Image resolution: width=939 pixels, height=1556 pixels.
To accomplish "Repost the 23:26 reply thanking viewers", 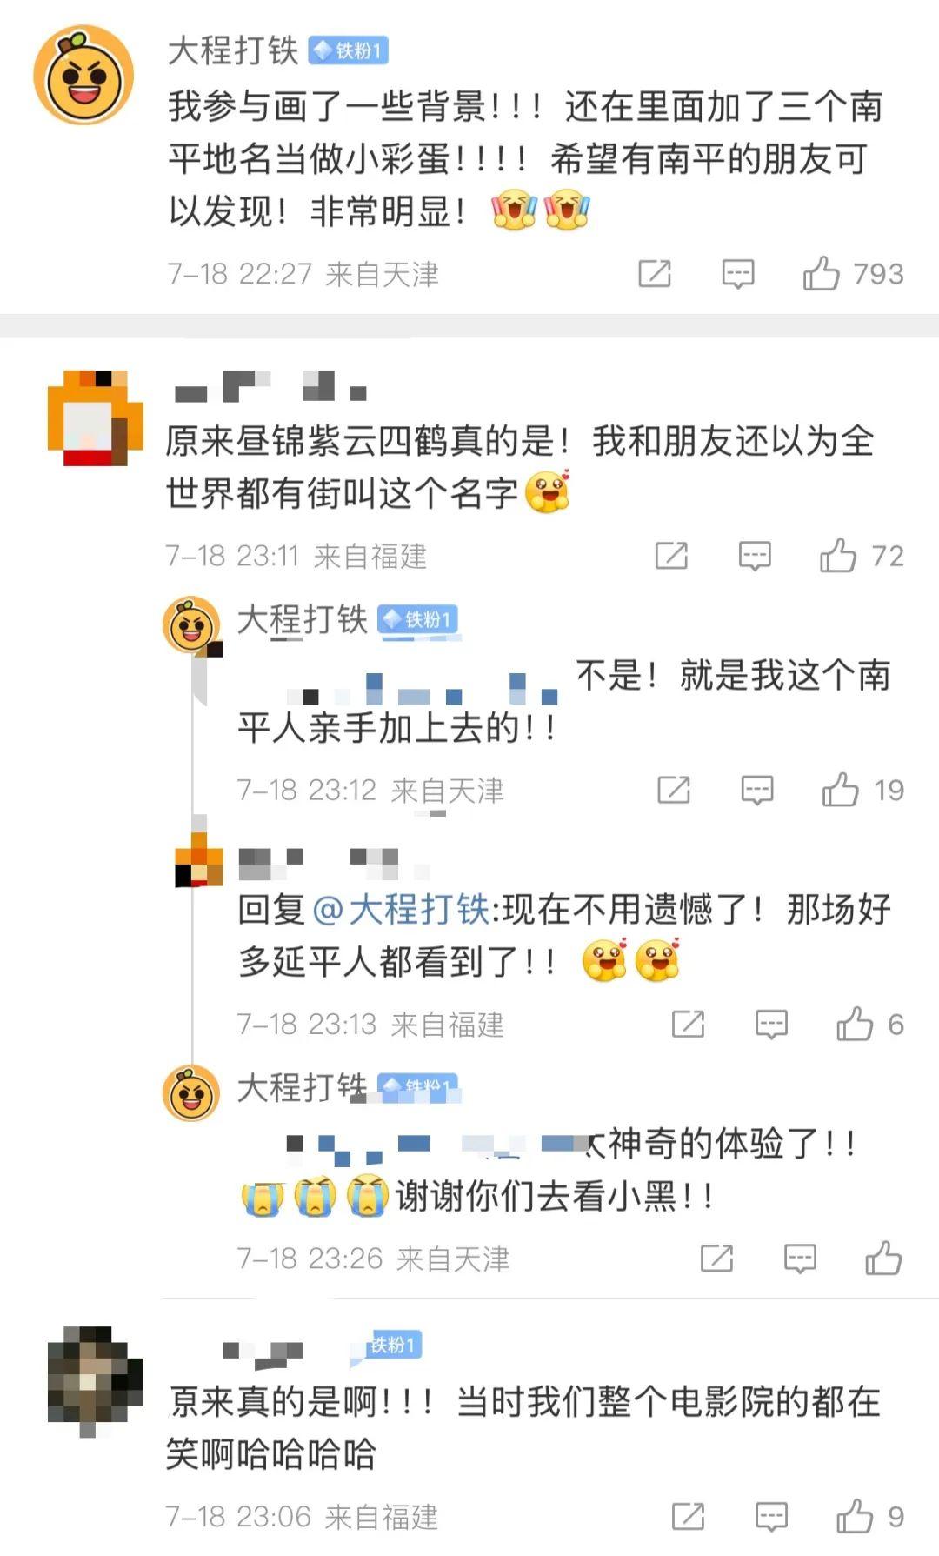I will (x=716, y=1259).
